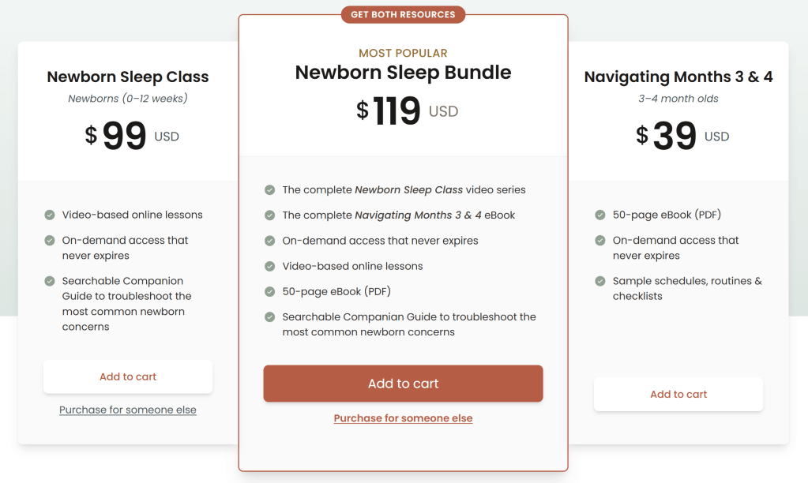The width and height of the screenshot is (808, 483).
Task: Click checkmark beside 50-page eBook in the Bundle list
Action: coord(270,291)
